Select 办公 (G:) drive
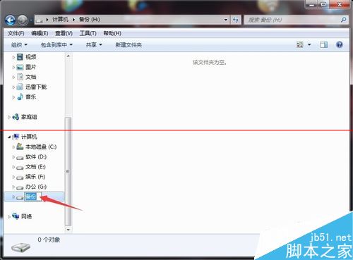353x260 pixels. pos(36,187)
